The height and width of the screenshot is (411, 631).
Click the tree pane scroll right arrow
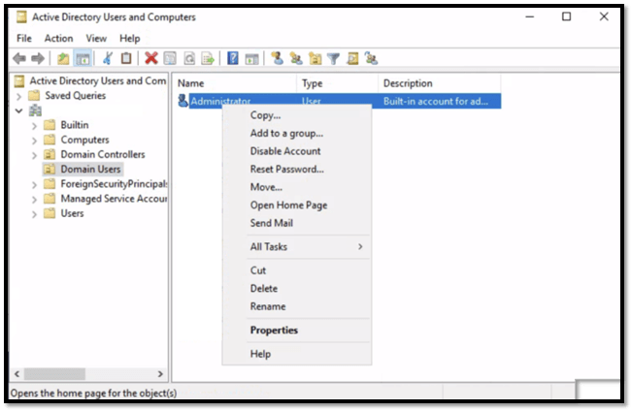click(160, 374)
